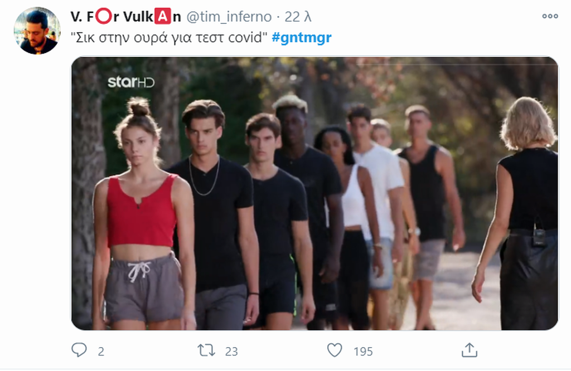The width and height of the screenshot is (571, 371).
Task: Open the tweet via the 22 λ timestamp
Action: (298, 17)
